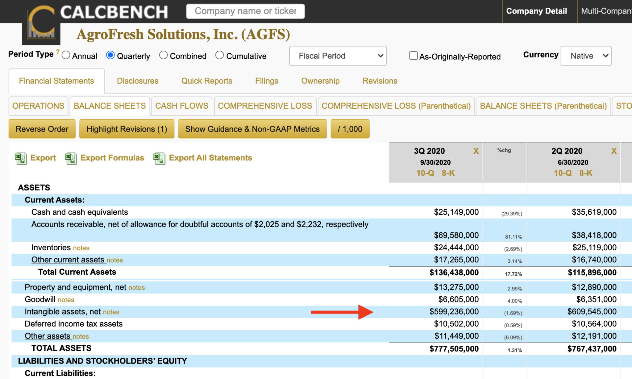Select the Cumulative period type
The image size is (632, 379).
pyautogui.click(x=219, y=56)
